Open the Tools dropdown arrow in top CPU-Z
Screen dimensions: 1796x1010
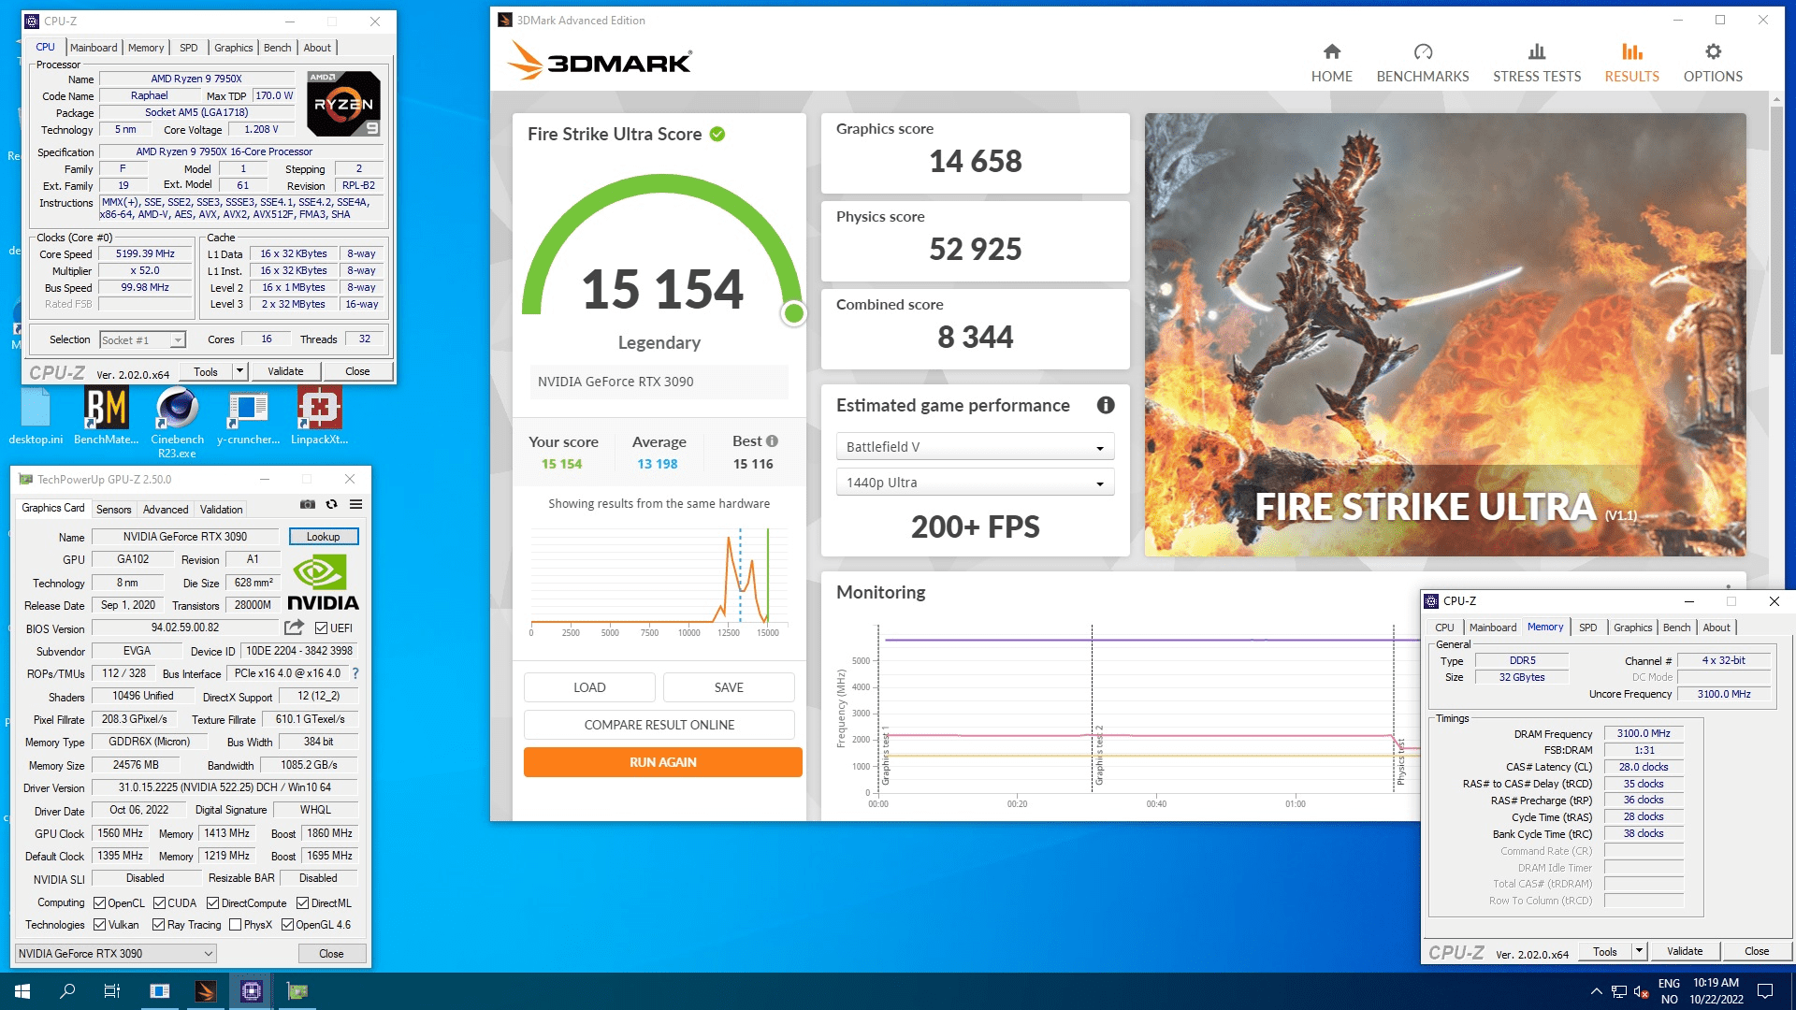239,371
